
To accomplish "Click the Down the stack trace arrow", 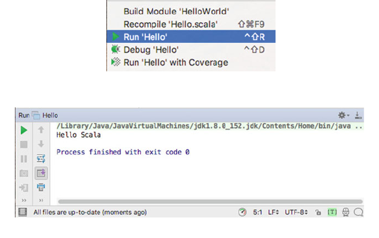I will [x=41, y=144].
